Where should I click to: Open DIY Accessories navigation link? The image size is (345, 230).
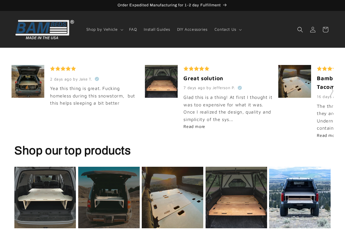[192, 29]
